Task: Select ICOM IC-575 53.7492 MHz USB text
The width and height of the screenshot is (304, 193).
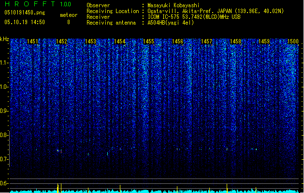Action: (194, 17)
